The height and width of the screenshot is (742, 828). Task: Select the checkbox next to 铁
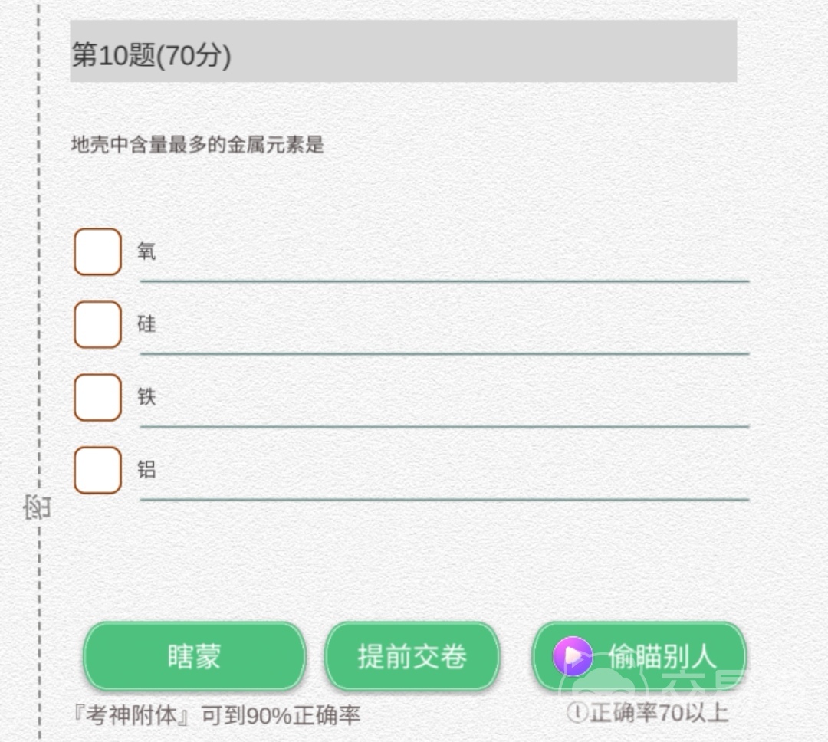tap(97, 397)
